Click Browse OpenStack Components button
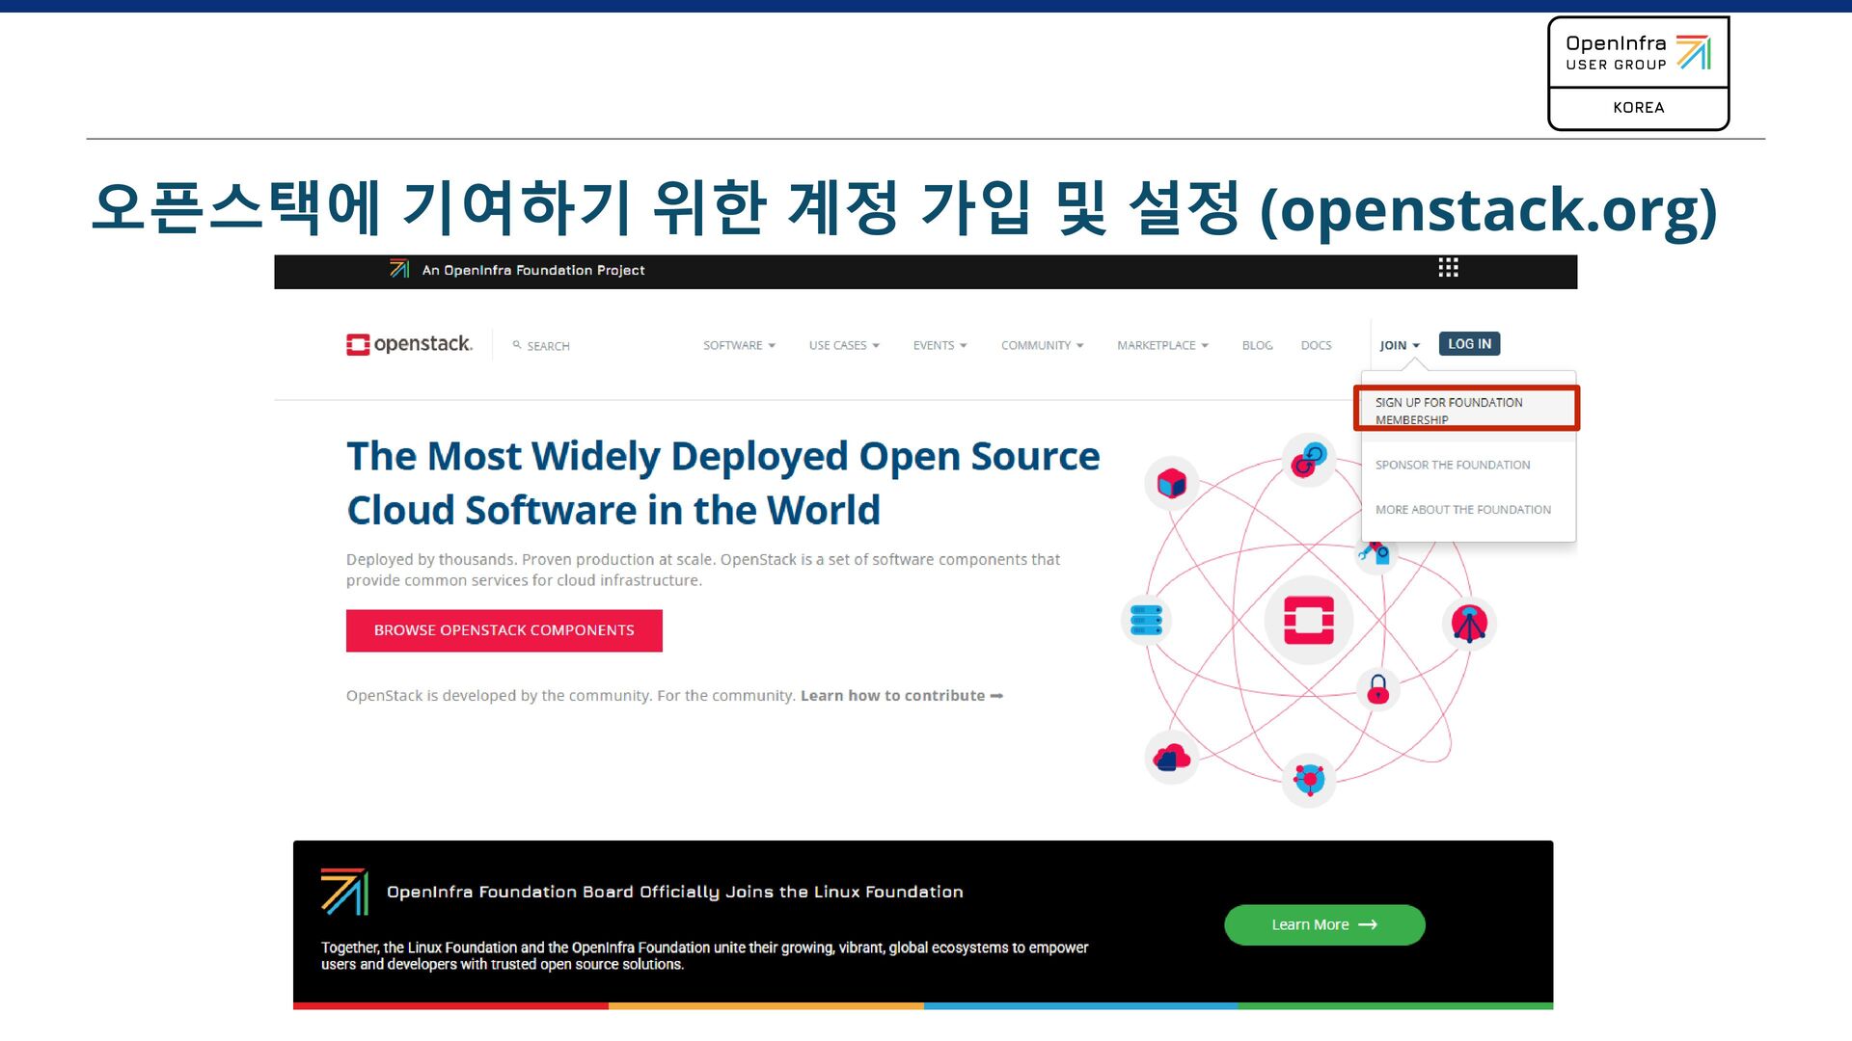This screenshot has height=1041, width=1852. coord(504,630)
